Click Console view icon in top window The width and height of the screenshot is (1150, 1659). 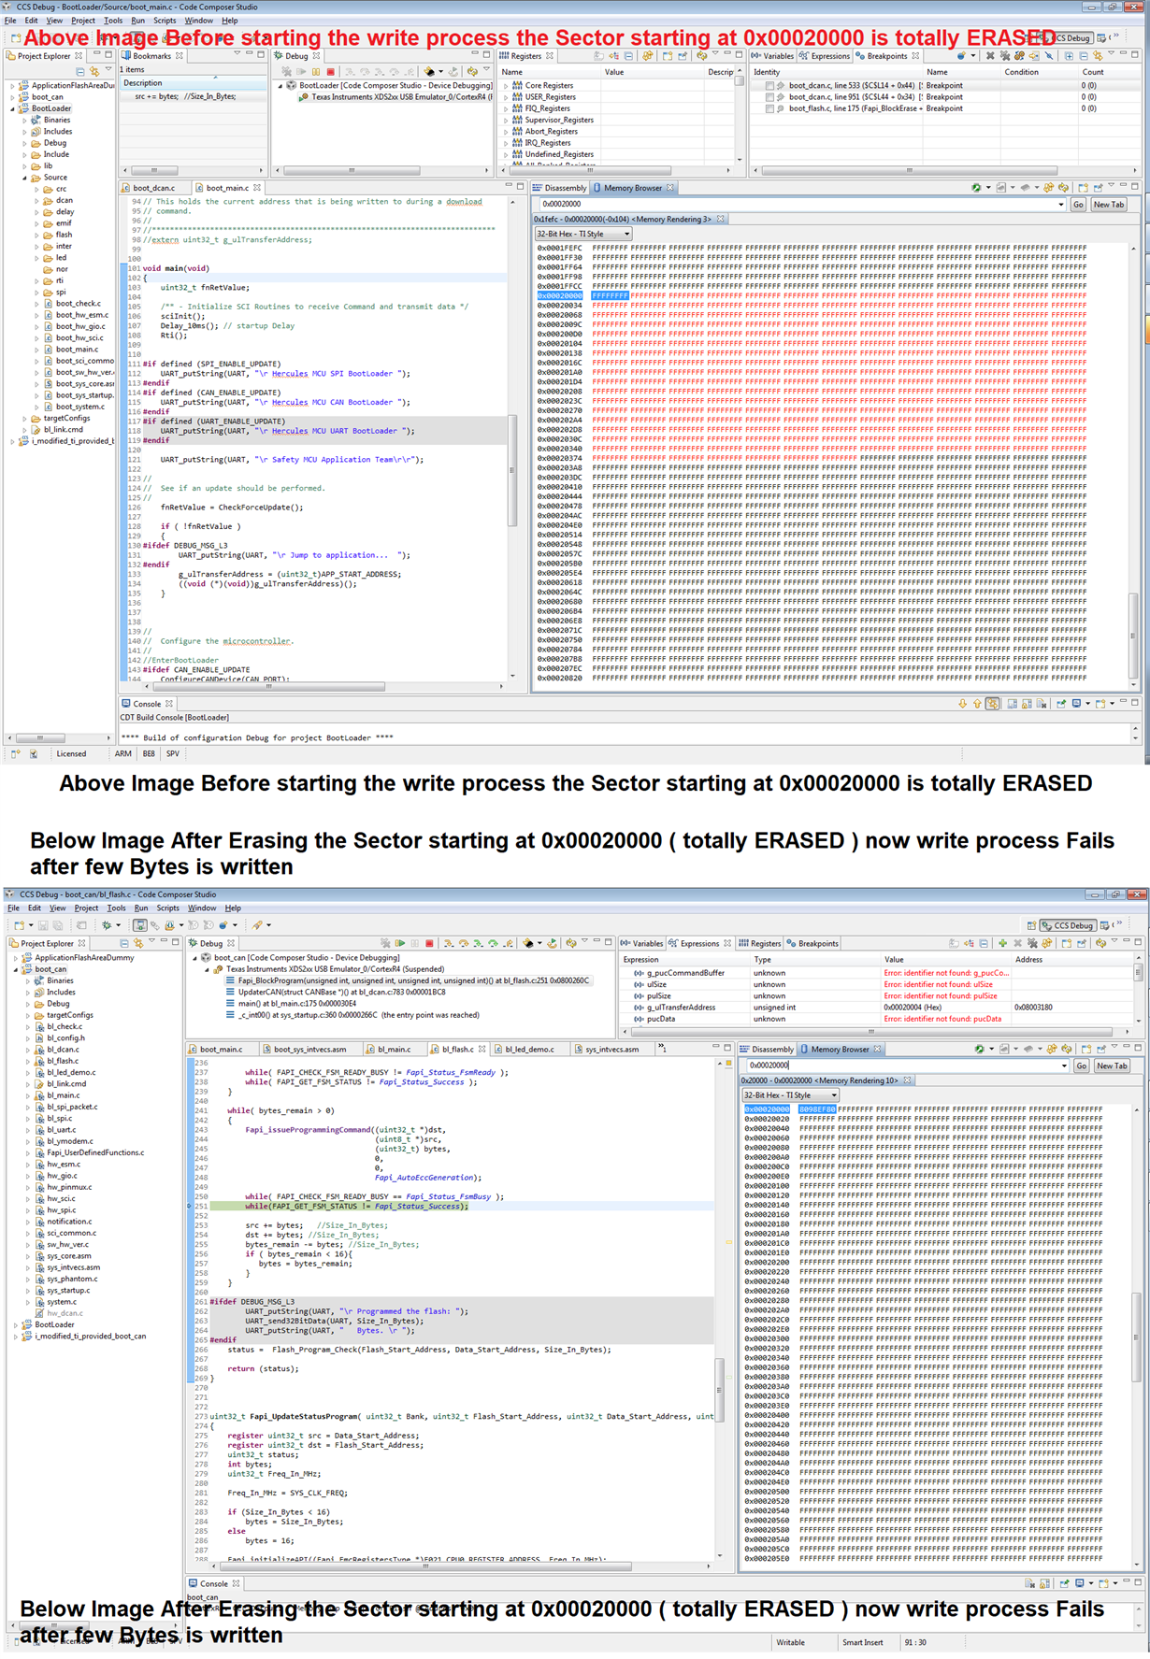coord(125,704)
